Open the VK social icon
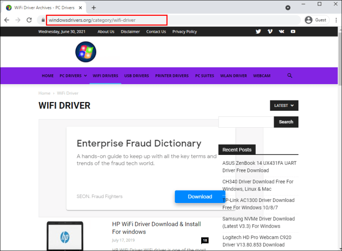This screenshot has width=342, height=251. [282, 32]
